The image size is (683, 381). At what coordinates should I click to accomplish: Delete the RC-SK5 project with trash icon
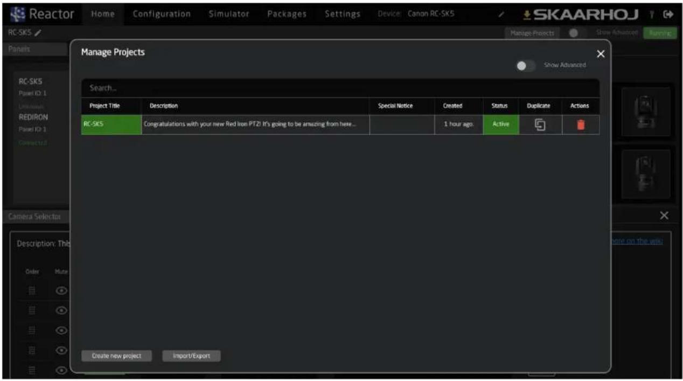pyautogui.click(x=580, y=124)
